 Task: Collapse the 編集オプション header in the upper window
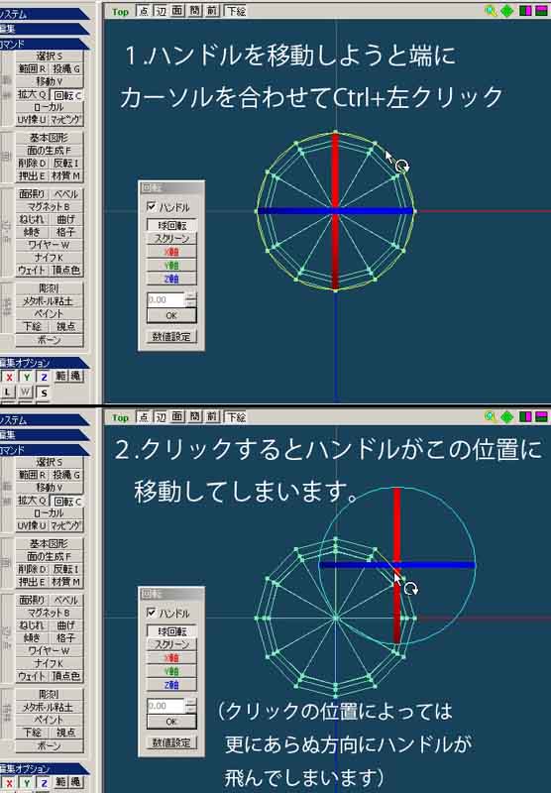pos(43,363)
